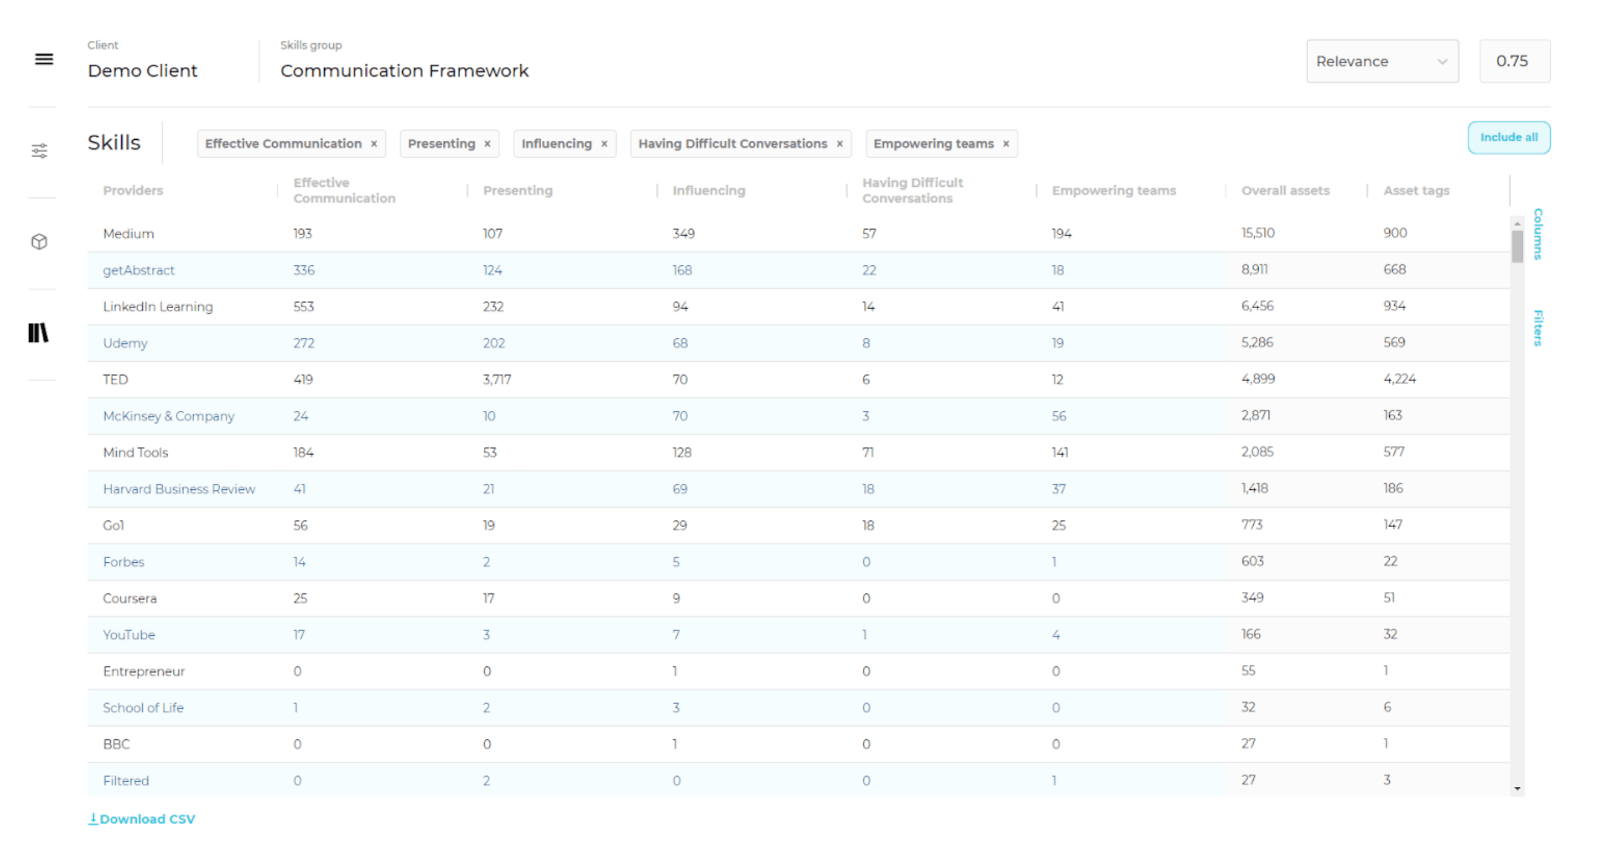Viewport: 1602px width, 866px height.
Task: Select the Entrepreneur provider name
Action: pyautogui.click(x=143, y=671)
